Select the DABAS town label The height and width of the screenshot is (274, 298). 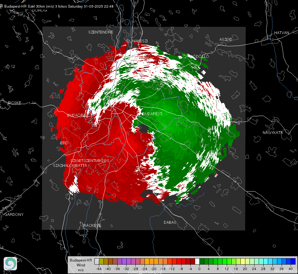click(170, 222)
